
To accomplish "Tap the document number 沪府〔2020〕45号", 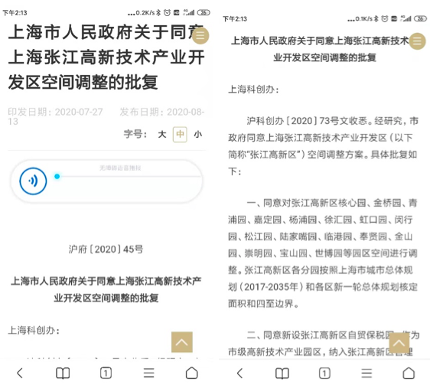I will (106, 250).
